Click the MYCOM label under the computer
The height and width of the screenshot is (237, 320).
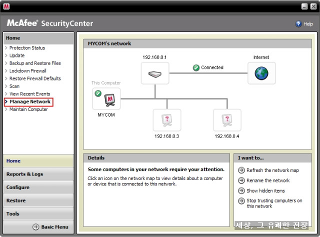click(106, 115)
